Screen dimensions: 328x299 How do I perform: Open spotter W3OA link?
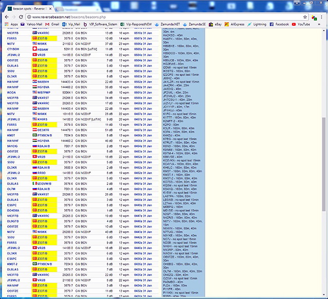[x=11, y=92]
